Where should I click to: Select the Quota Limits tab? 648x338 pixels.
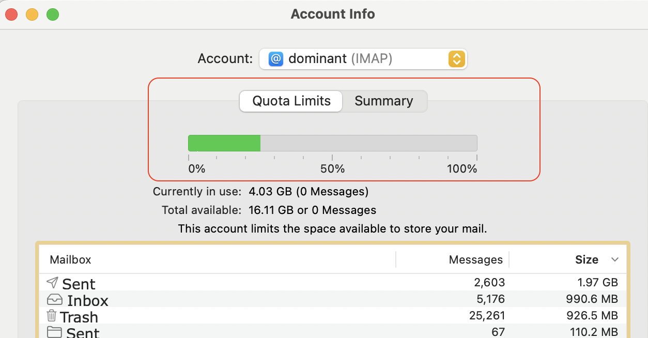click(291, 101)
